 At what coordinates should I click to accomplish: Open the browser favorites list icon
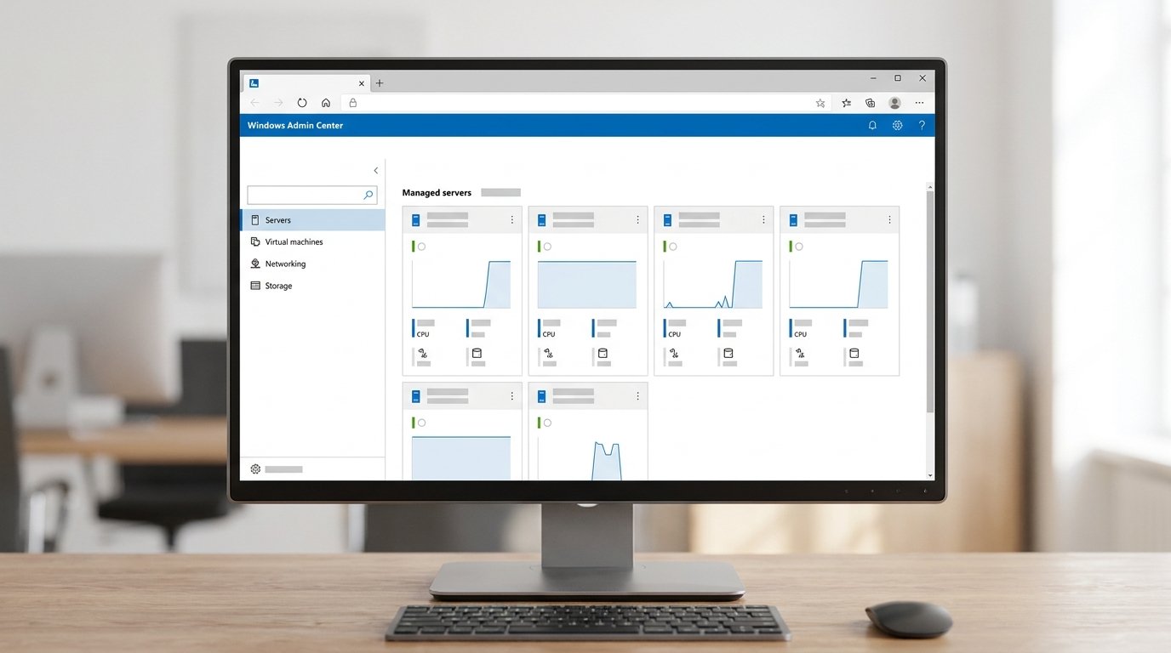[x=846, y=103]
